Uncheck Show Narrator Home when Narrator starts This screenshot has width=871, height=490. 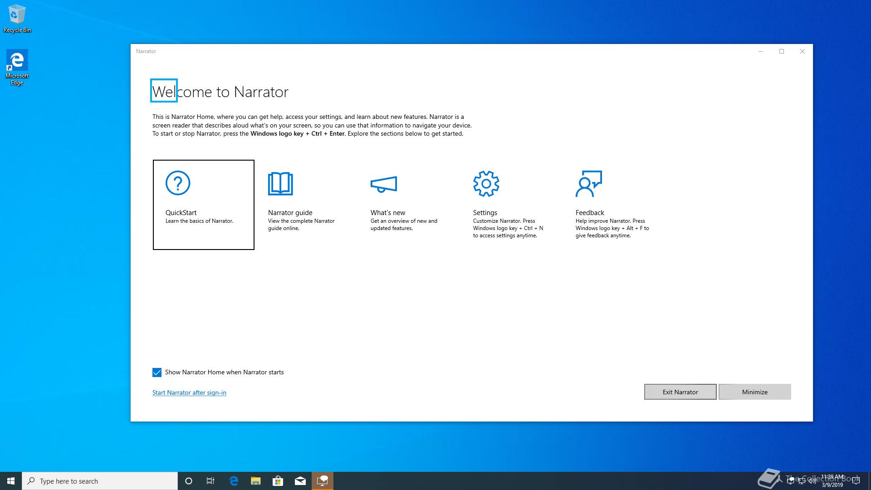pyautogui.click(x=157, y=372)
